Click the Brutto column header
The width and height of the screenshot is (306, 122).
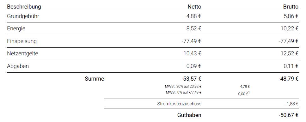291,7
